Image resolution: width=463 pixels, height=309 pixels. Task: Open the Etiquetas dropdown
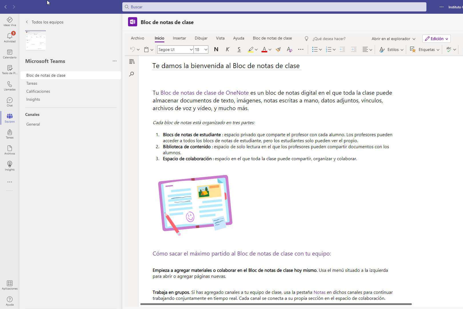pyautogui.click(x=424, y=49)
